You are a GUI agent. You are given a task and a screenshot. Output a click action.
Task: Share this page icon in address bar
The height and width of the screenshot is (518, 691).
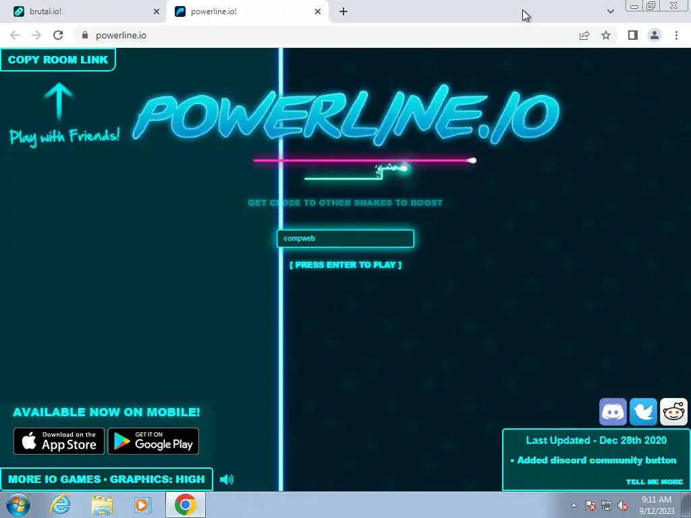(x=584, y=35)
